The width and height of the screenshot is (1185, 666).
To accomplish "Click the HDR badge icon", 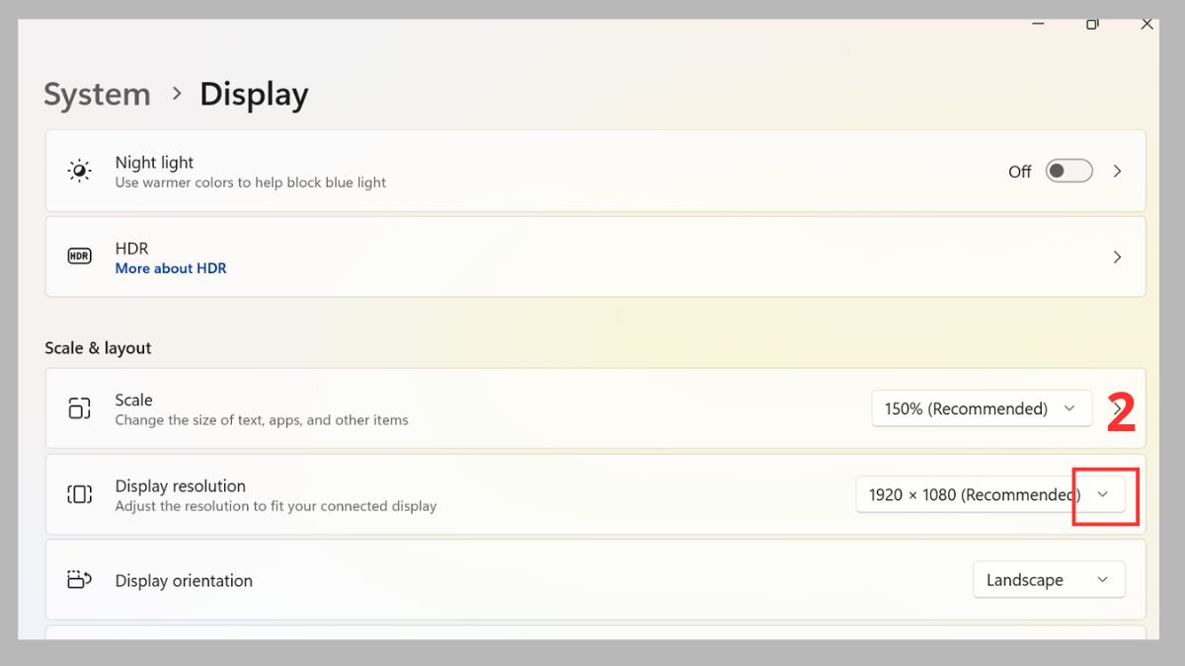I will tap(79, 257).
